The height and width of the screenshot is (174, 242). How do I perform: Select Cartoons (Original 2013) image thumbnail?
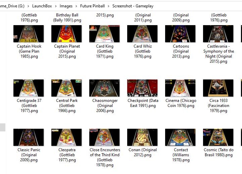point(180,34)
